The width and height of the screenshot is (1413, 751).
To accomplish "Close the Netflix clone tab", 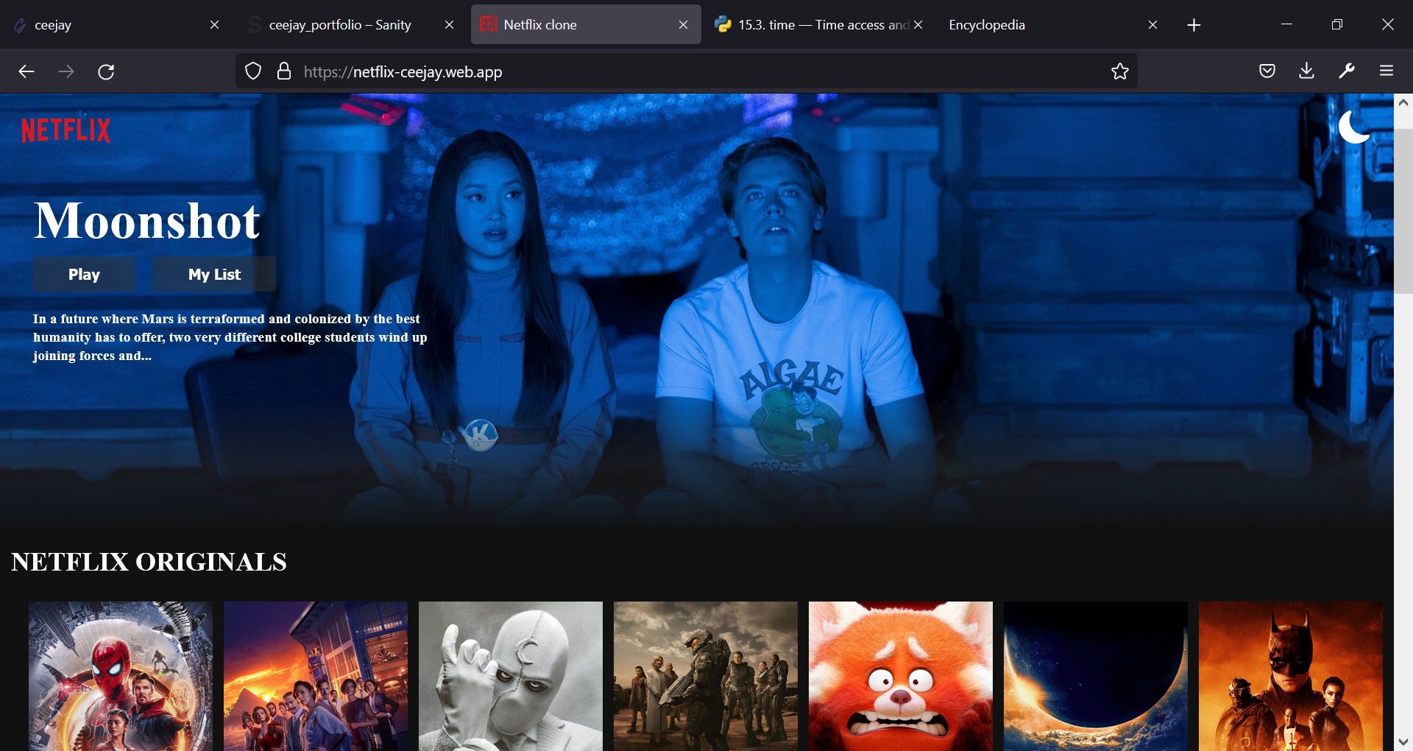I will pyautogui.click(x=684, y=25).
